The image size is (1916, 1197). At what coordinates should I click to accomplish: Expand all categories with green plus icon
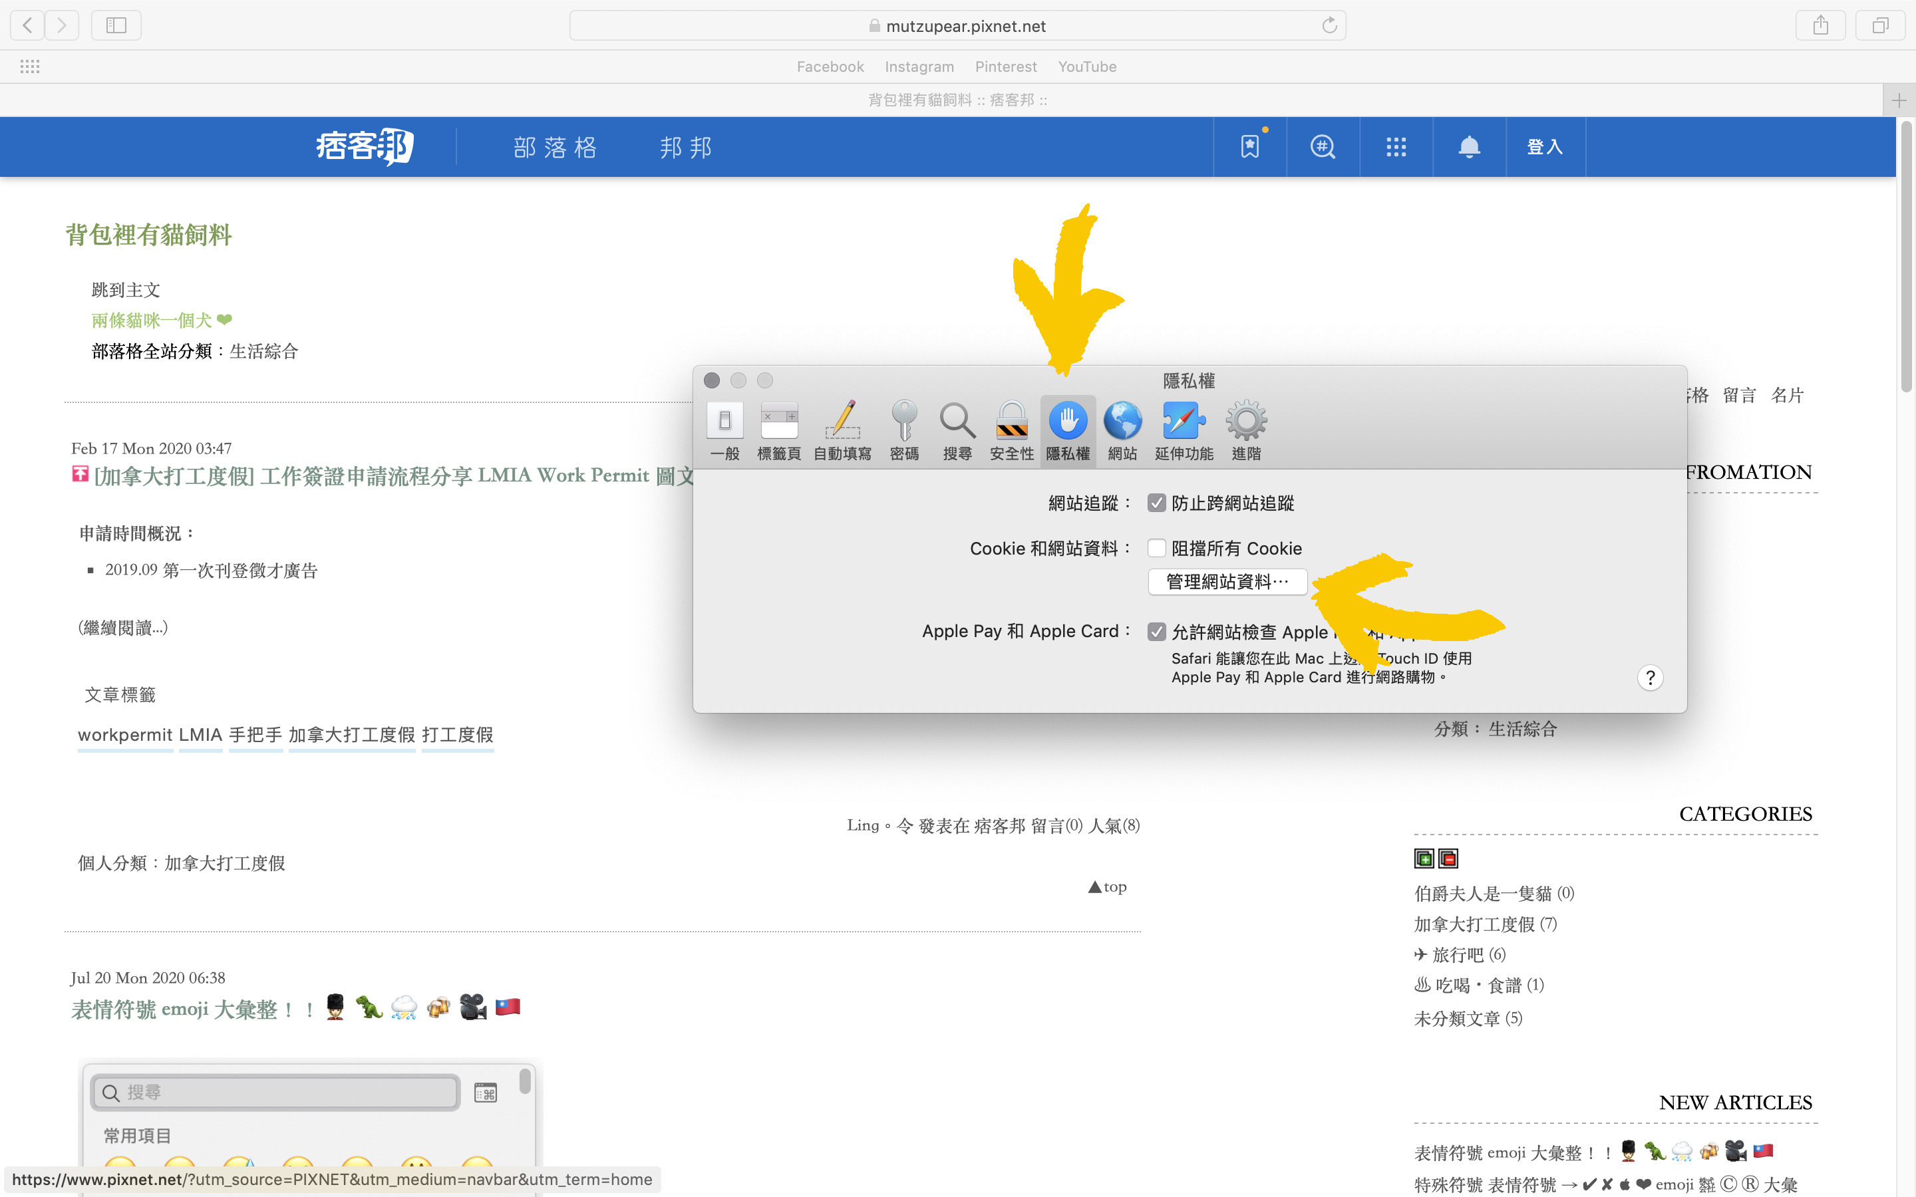tap(1424, 858)
